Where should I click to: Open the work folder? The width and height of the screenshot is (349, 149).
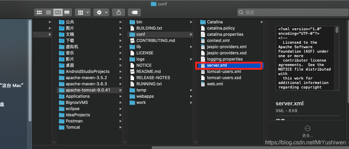161,103
